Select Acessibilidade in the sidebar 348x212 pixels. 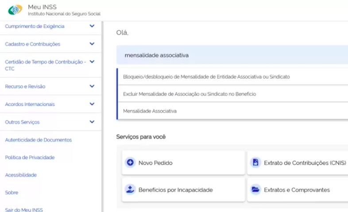click(21, 175)
